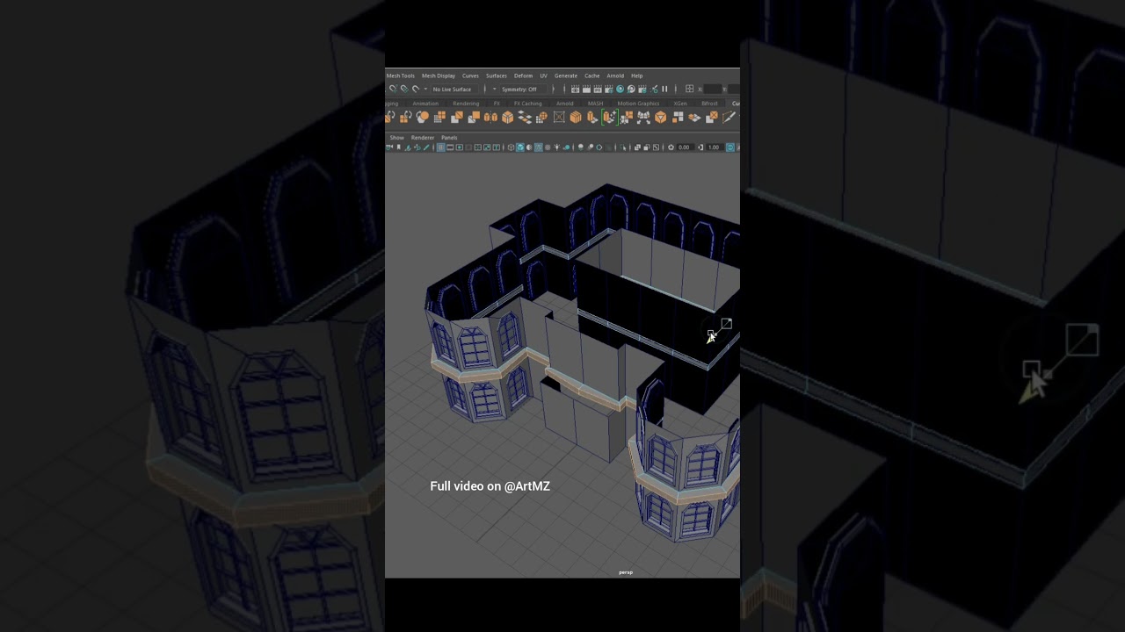Click the snap magnet icon left of No Live Surface
The image size is (1125, 632).
[x=415, y=89]
